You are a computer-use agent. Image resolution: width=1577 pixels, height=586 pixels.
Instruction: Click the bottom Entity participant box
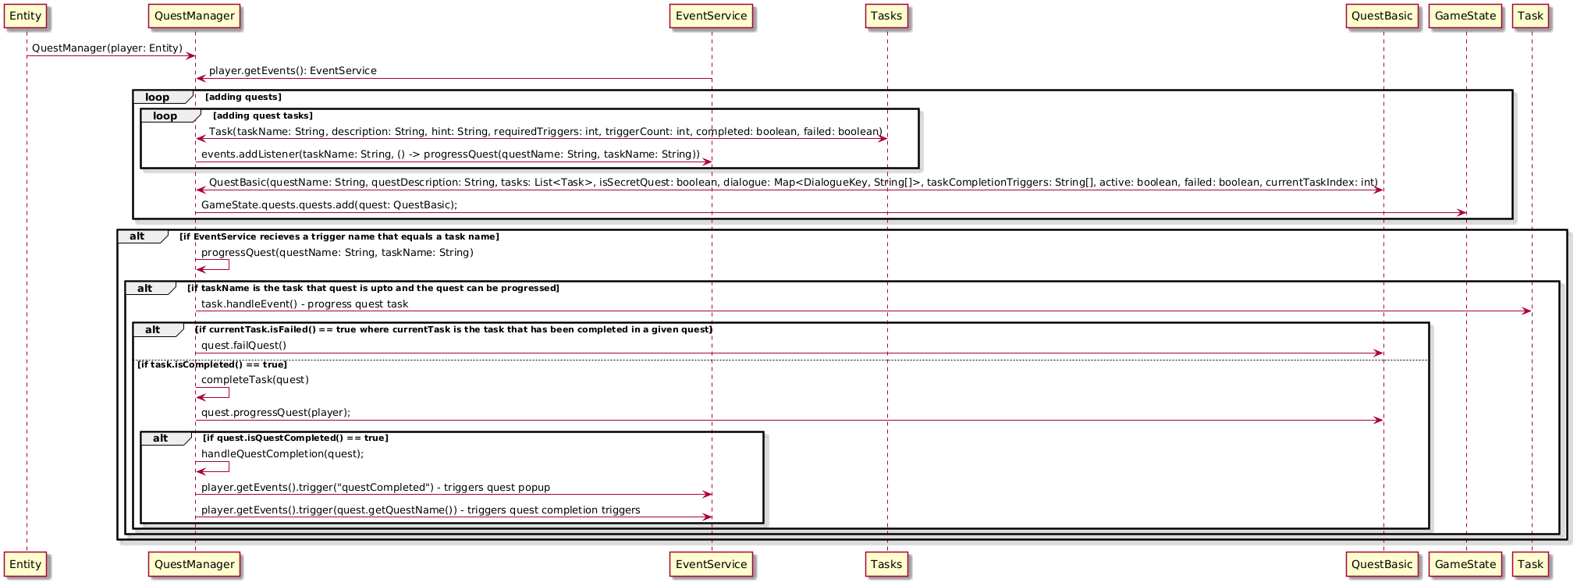coord(26,563)
